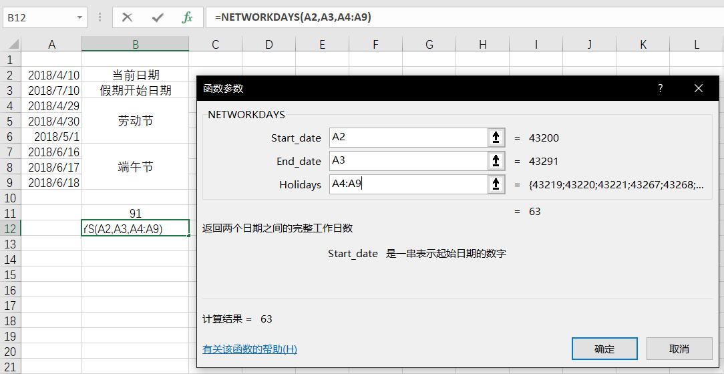Image resolution: width=724 pixels, height=374 pixels.
Task: Select column K header
Action: (643, 44)
